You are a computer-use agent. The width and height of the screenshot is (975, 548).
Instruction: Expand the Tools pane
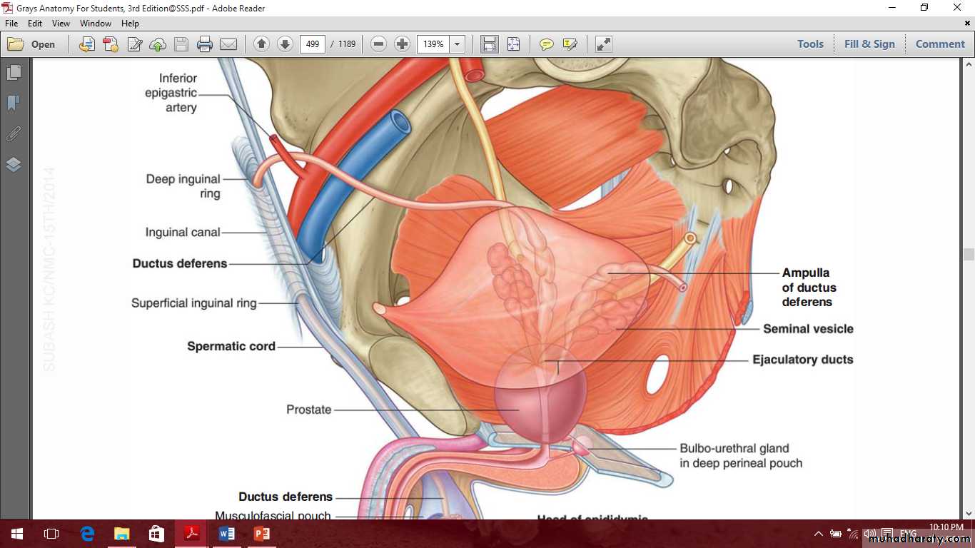[810, 44]
